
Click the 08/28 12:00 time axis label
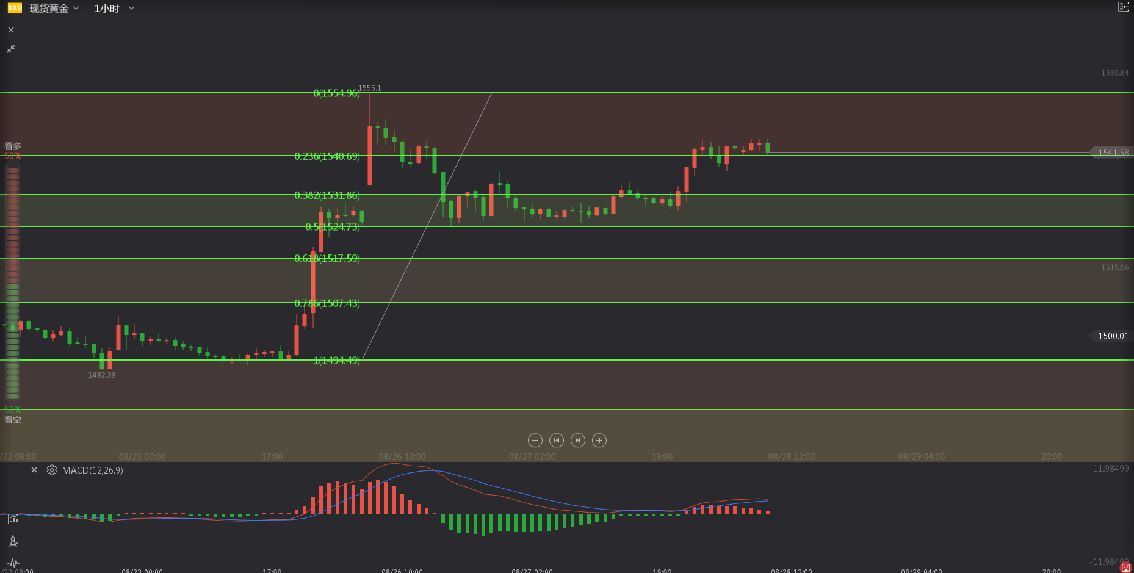[x=791, y=456]
